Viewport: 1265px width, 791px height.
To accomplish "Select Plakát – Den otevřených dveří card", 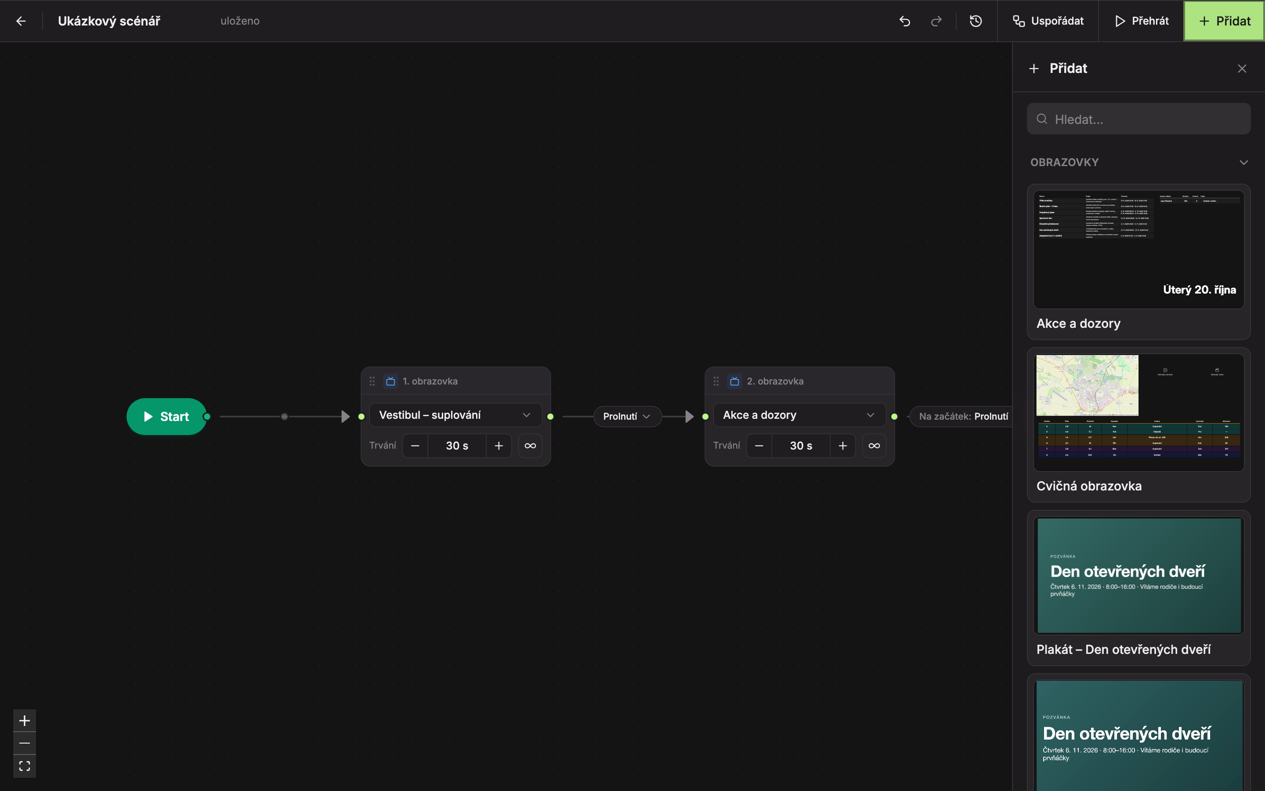I will [1138, 588].
